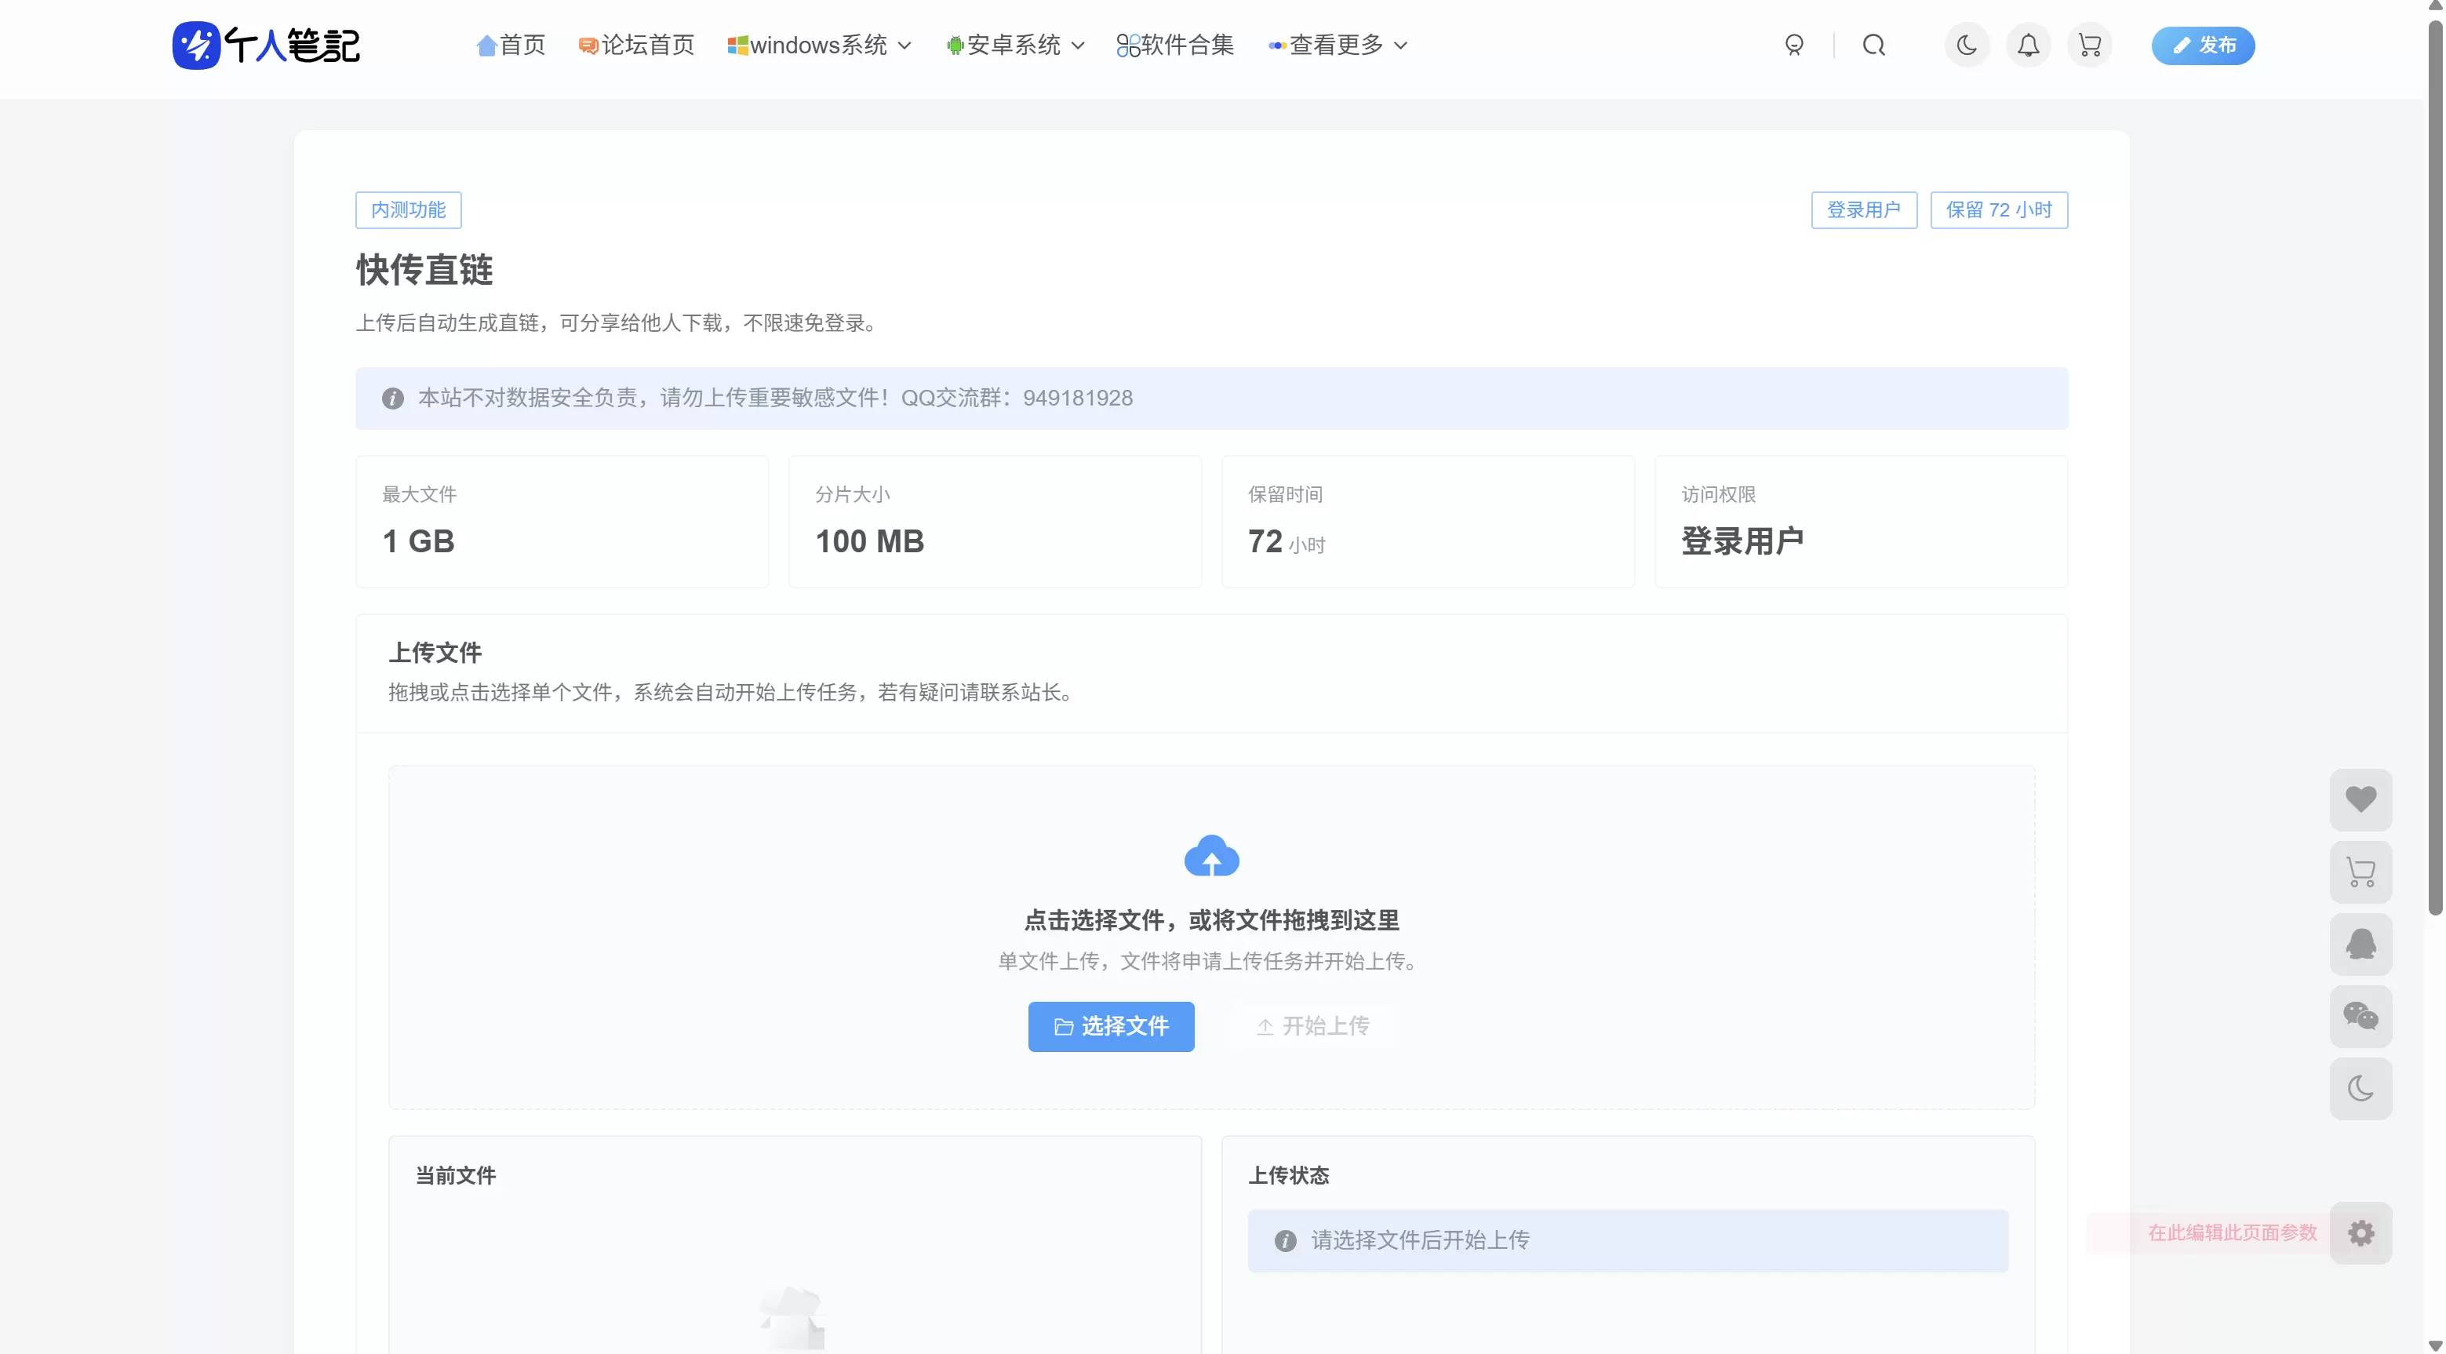
Task: Click the heart icon in the floating sidebar
Action: (x=2360, y=799)
